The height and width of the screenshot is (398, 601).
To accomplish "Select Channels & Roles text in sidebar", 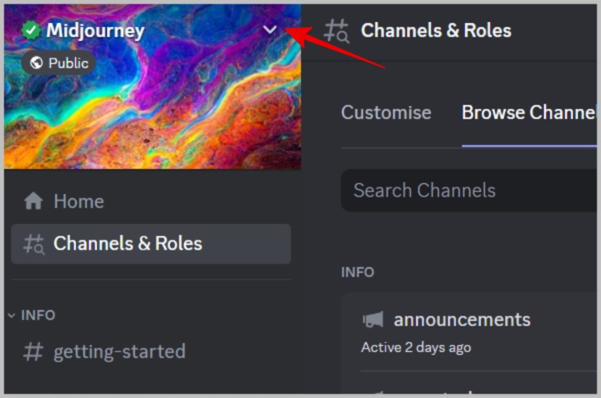I will [128, 244].
